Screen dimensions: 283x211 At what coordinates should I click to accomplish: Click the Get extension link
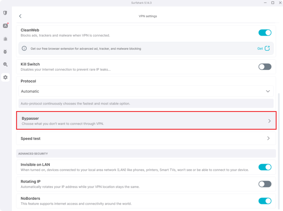coord(260,49)
